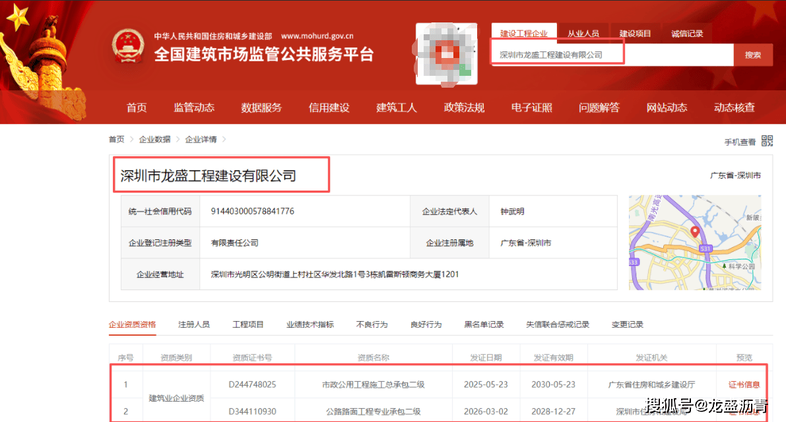Click the 搜索 search button

[753, 55]
